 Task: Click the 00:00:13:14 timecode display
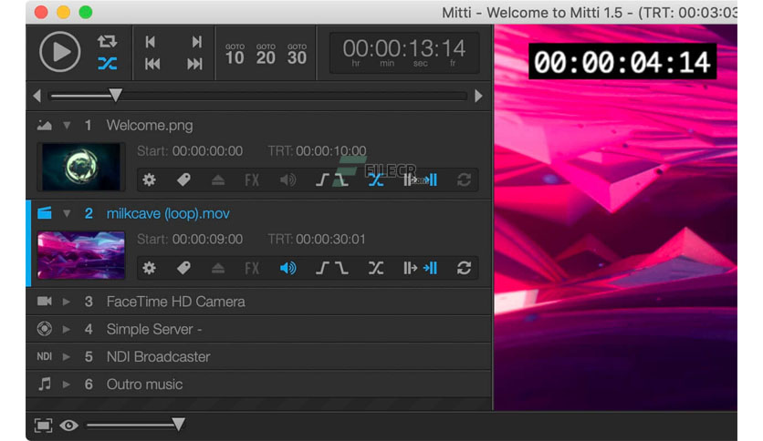pos(404,53)
